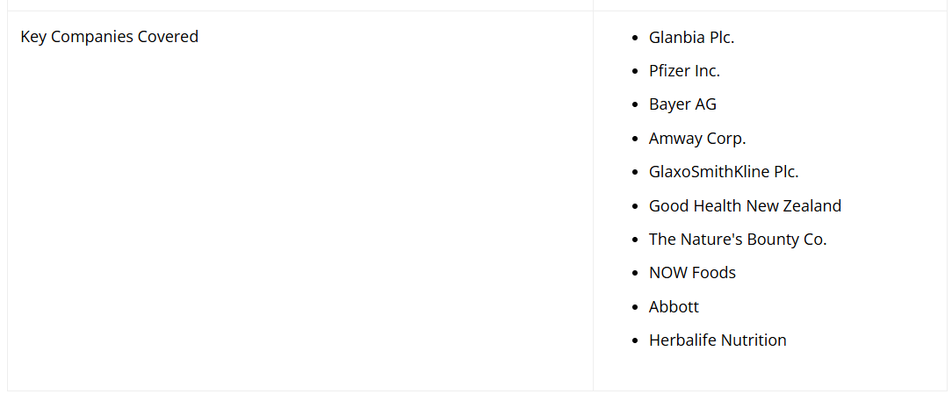Click Good Health New Zealand text
This screenshot has width=952, height=394.
point(745,206)
